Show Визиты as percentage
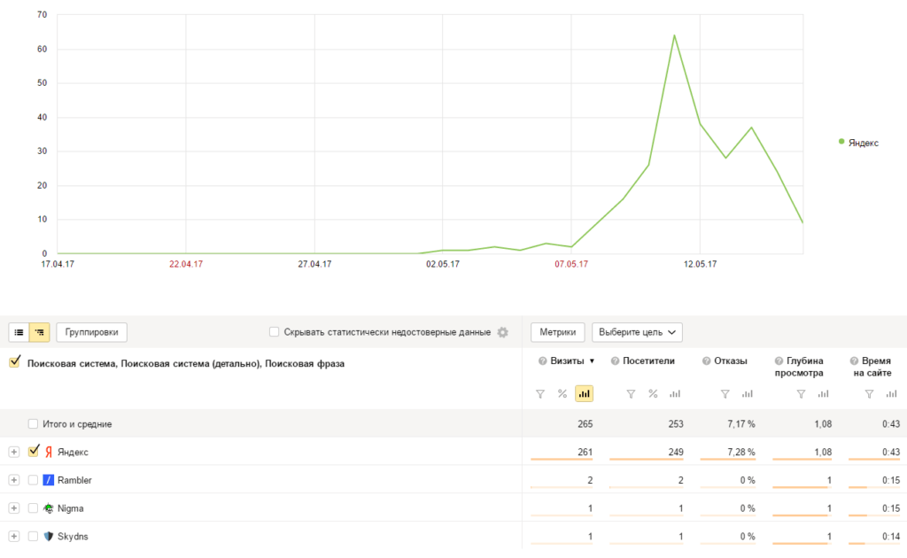Viewport: 907px width, 558px height. pos(562,393)
